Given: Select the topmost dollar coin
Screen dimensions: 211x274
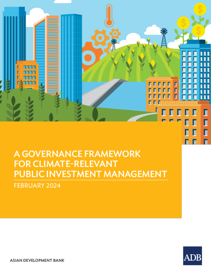Looking at the screenshot, I should pyautogui.click(x=199, y=8).
